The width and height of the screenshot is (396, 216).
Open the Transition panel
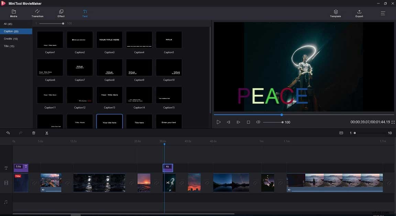coord(37,14)
